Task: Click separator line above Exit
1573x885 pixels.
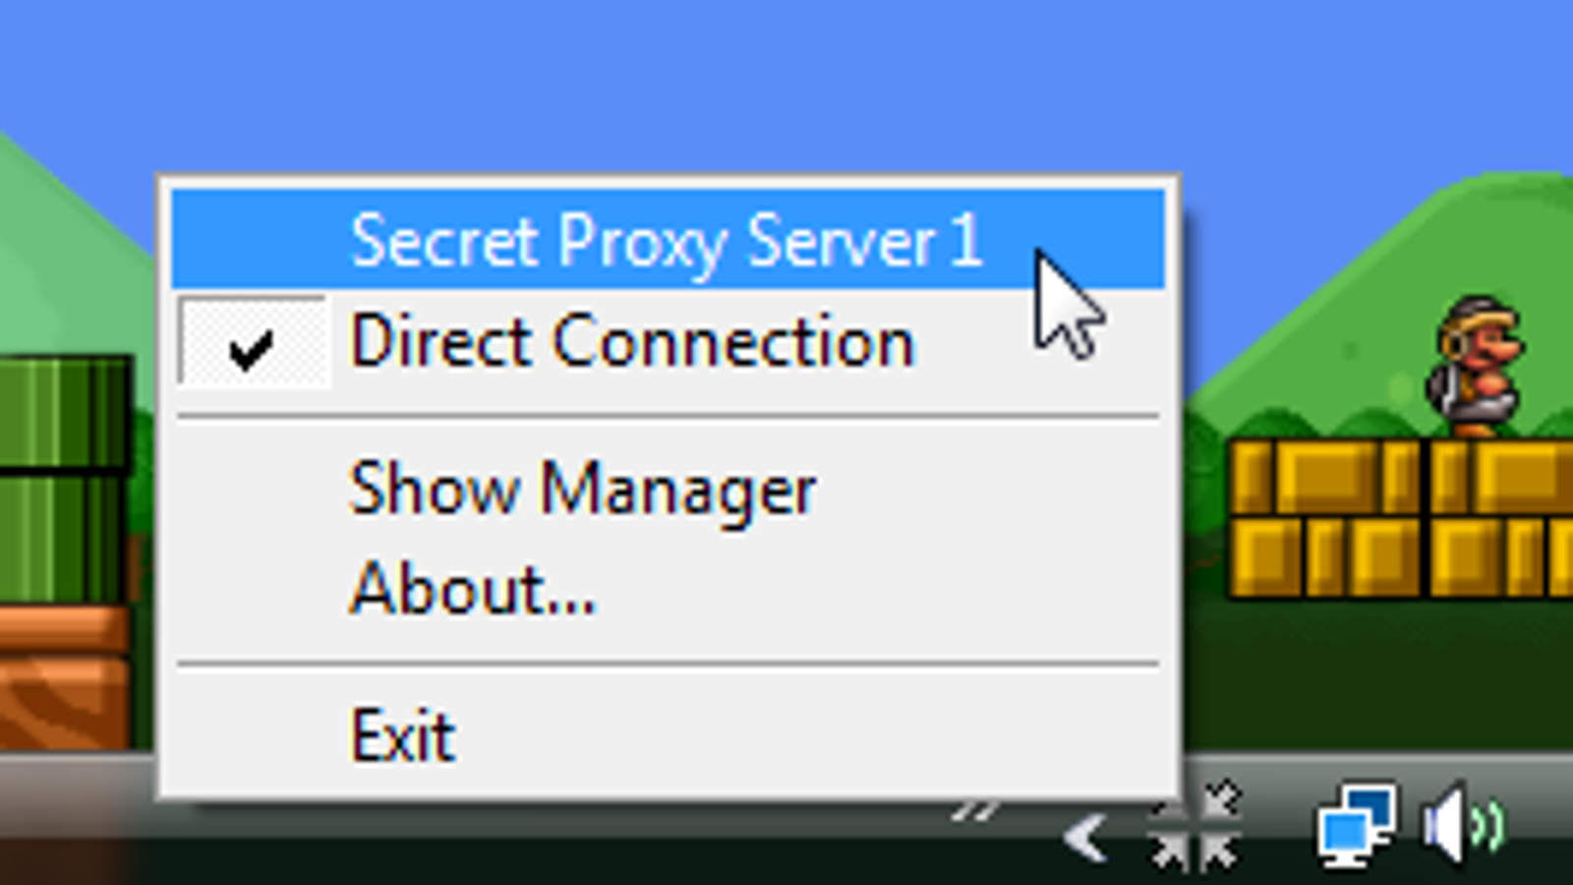Action: 669,665
